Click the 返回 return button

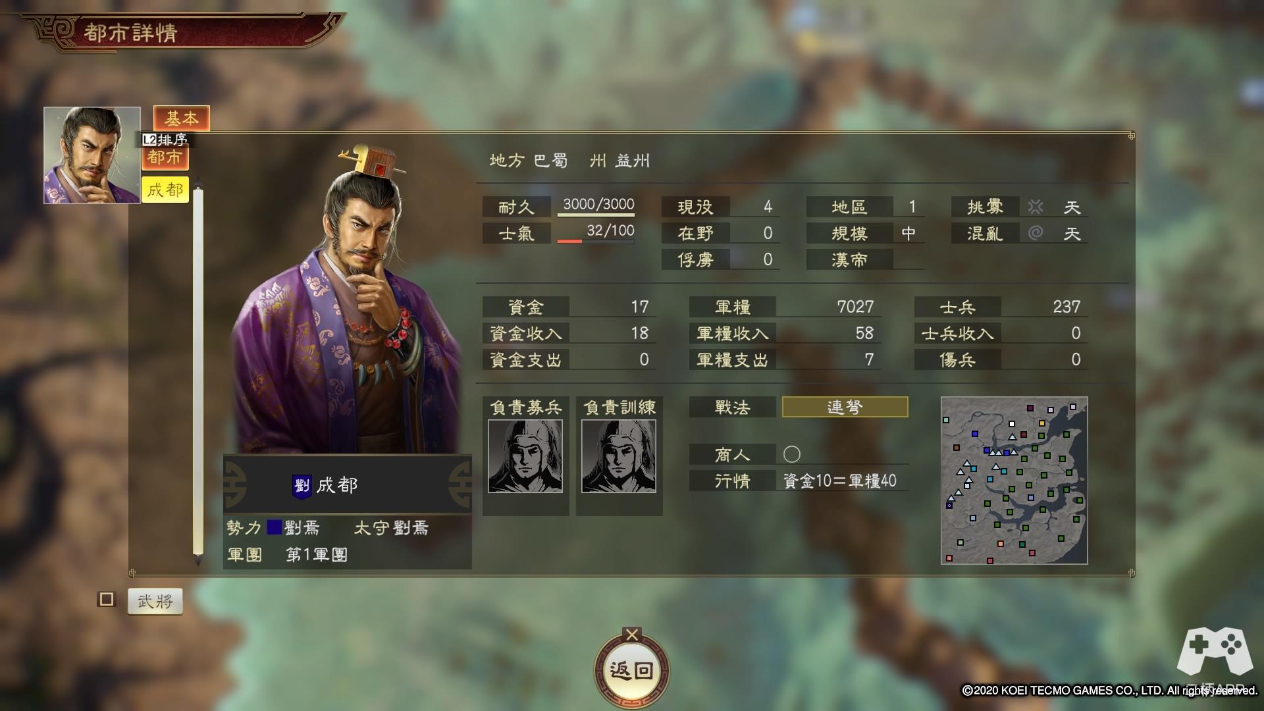(x=631, y=671)
